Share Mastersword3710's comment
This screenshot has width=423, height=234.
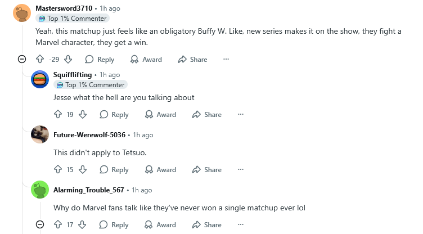192,59
